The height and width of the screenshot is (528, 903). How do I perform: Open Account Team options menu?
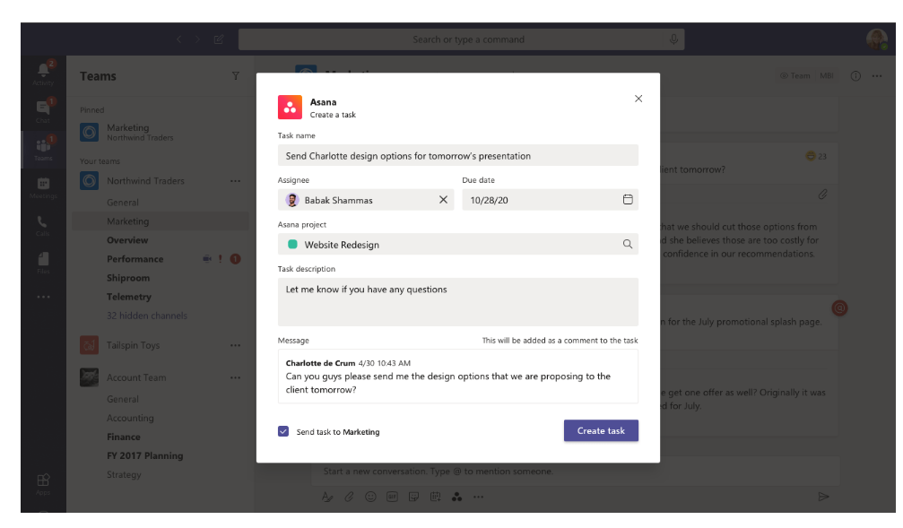click(236, 377)
